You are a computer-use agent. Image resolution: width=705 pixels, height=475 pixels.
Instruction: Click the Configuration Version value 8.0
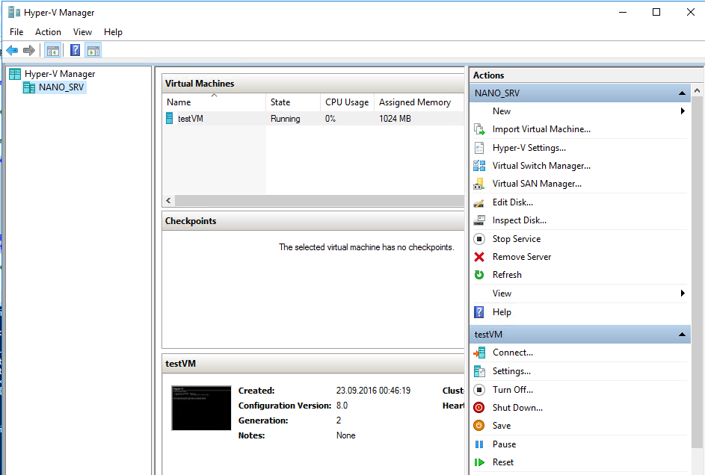click(342, 406)
